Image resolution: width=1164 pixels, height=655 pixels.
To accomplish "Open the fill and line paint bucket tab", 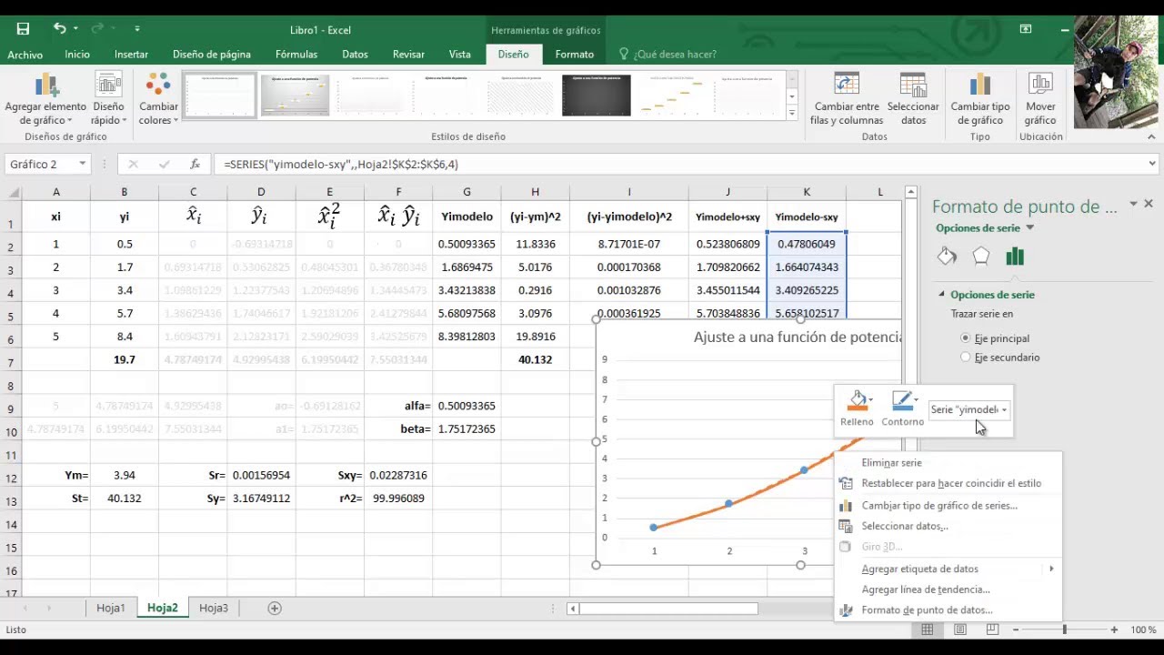I will [x=947, y=257].
